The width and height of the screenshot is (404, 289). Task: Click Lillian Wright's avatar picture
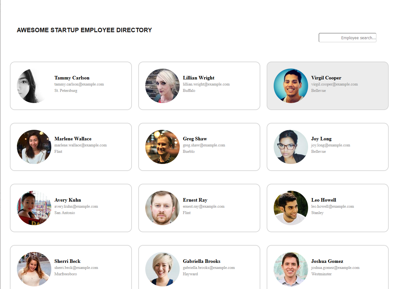162,86
